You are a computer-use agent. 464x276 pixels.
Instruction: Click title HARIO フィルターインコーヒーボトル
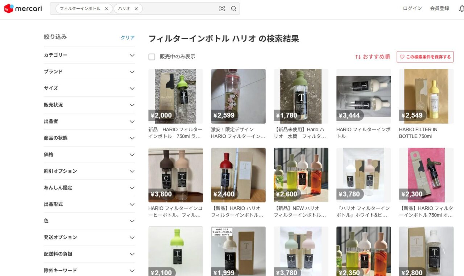pyautogui.click(x=175, y=211)
